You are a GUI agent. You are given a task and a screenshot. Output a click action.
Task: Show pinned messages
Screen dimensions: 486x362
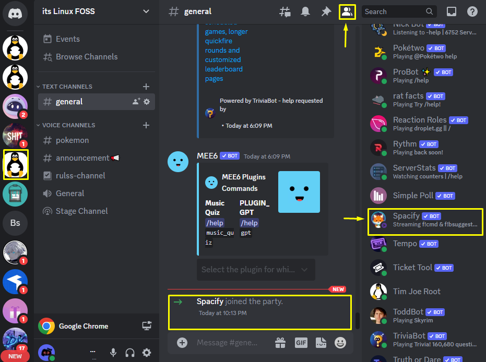click(326, 12)
